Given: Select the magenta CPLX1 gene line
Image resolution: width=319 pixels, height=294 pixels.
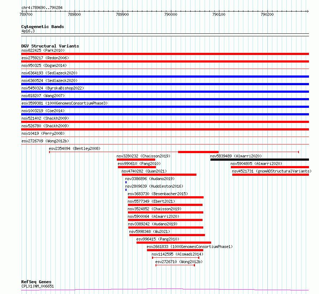Looking at the screenshot, I should click(165, 289).
